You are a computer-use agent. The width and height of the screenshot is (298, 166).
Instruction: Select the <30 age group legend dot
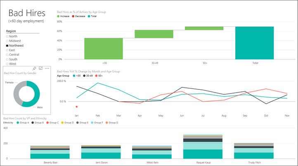(x=74, y=76)
